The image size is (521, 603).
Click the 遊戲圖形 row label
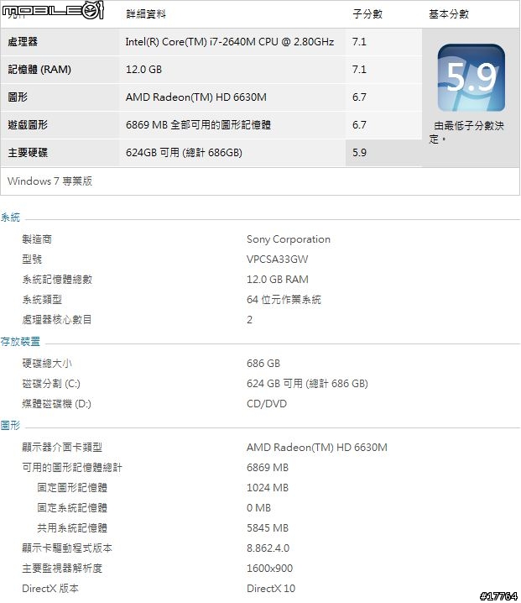[x=28, y=124]
